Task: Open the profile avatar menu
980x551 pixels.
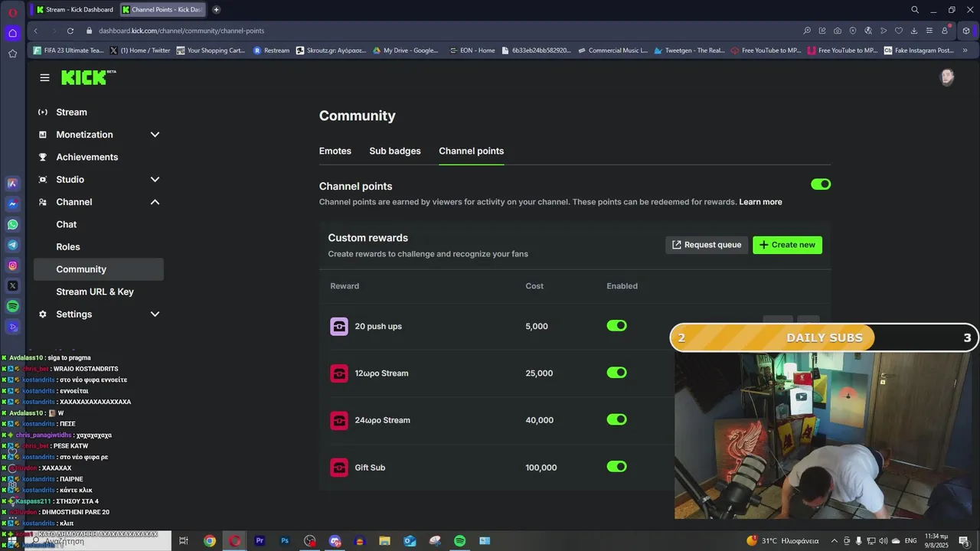Action: point(947,77)
